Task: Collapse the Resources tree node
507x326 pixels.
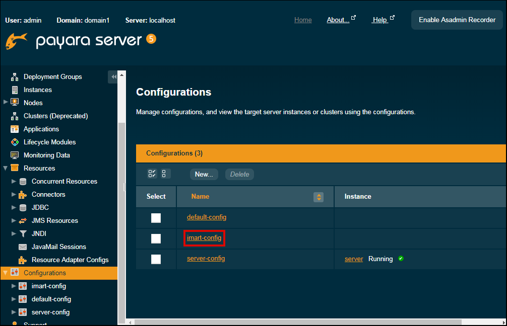Action: [6, 169]
